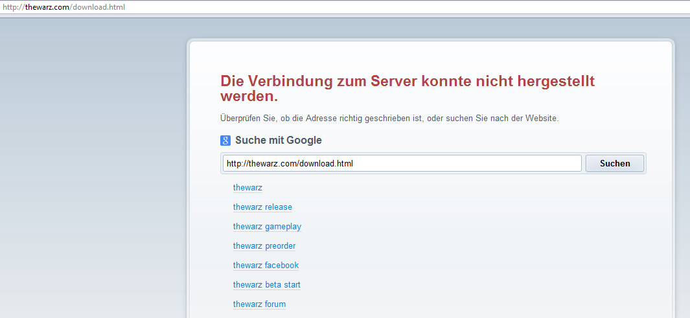Open the 'thewarz forum' suggestion link
The height and width of the screenshot is (318, 690).
(259, 304)
